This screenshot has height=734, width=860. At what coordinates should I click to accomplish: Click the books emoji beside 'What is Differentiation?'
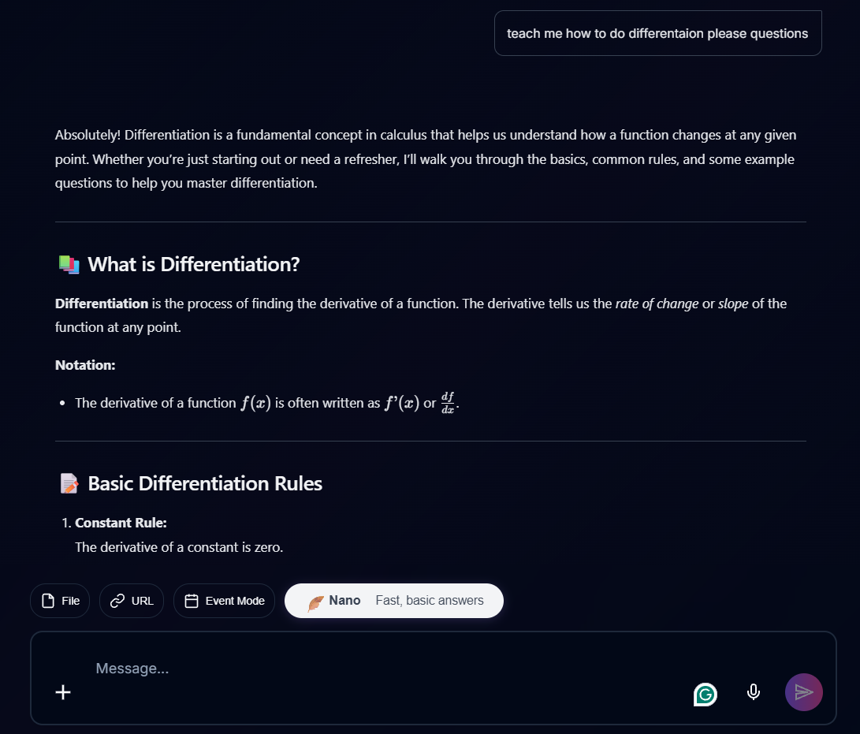tap(69, 263)
